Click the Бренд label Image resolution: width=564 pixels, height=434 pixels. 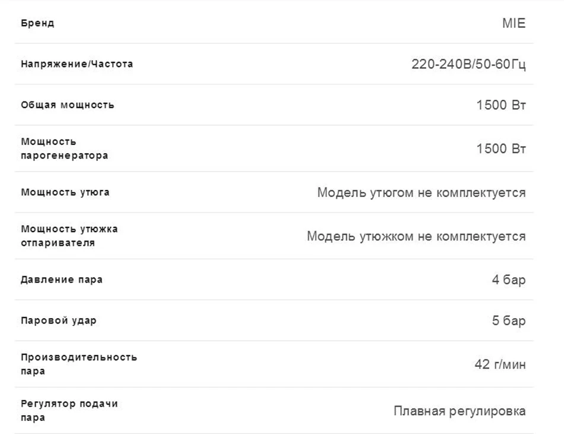[x=37, y=23]
